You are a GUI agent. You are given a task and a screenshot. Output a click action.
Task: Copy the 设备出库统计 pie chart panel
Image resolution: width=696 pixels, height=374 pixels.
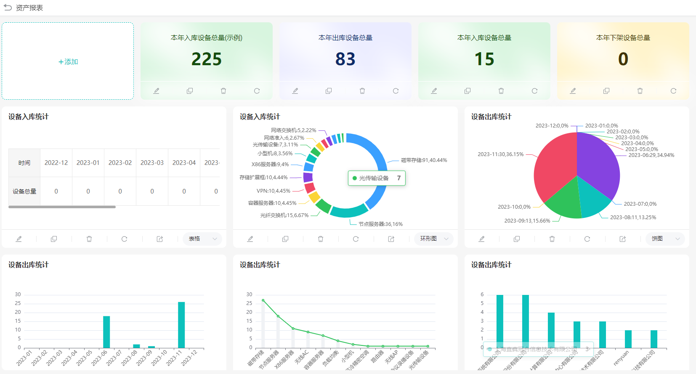(x=517, y=239)
